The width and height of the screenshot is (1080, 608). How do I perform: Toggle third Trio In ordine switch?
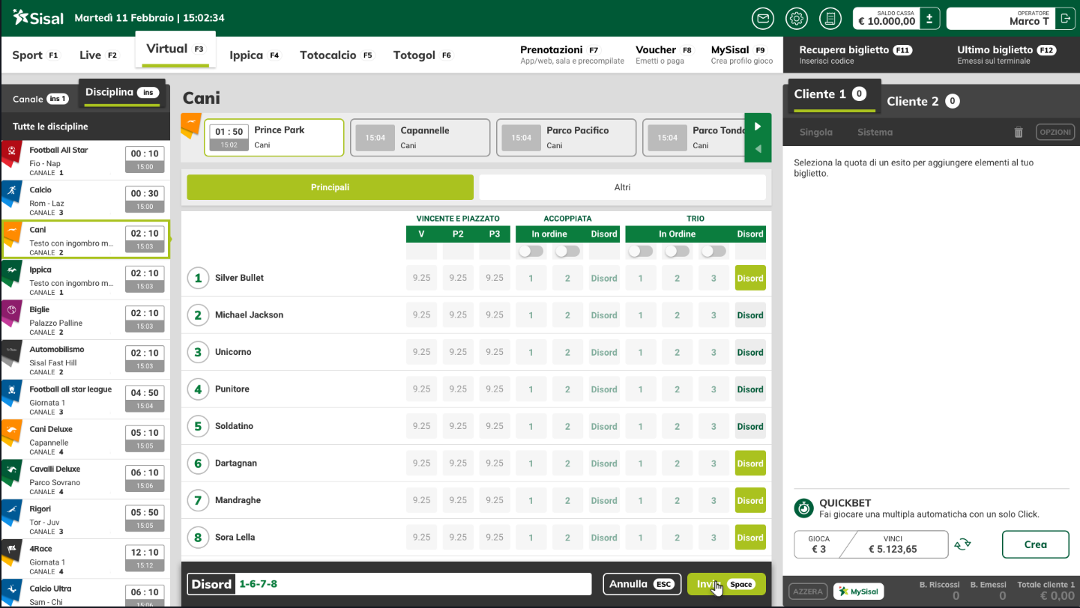[x=714, y=252]
